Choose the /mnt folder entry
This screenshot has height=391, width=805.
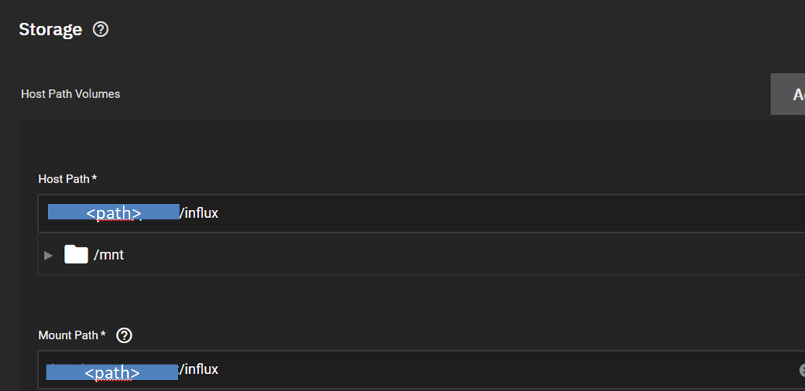[x=108, y=255]
